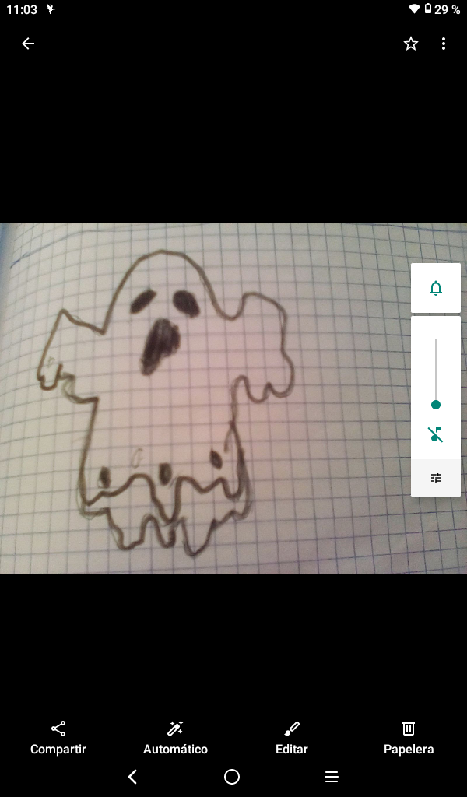The image size is (467, 797).
Task: Open recent apps navigation button
Action: coord(332,777)
